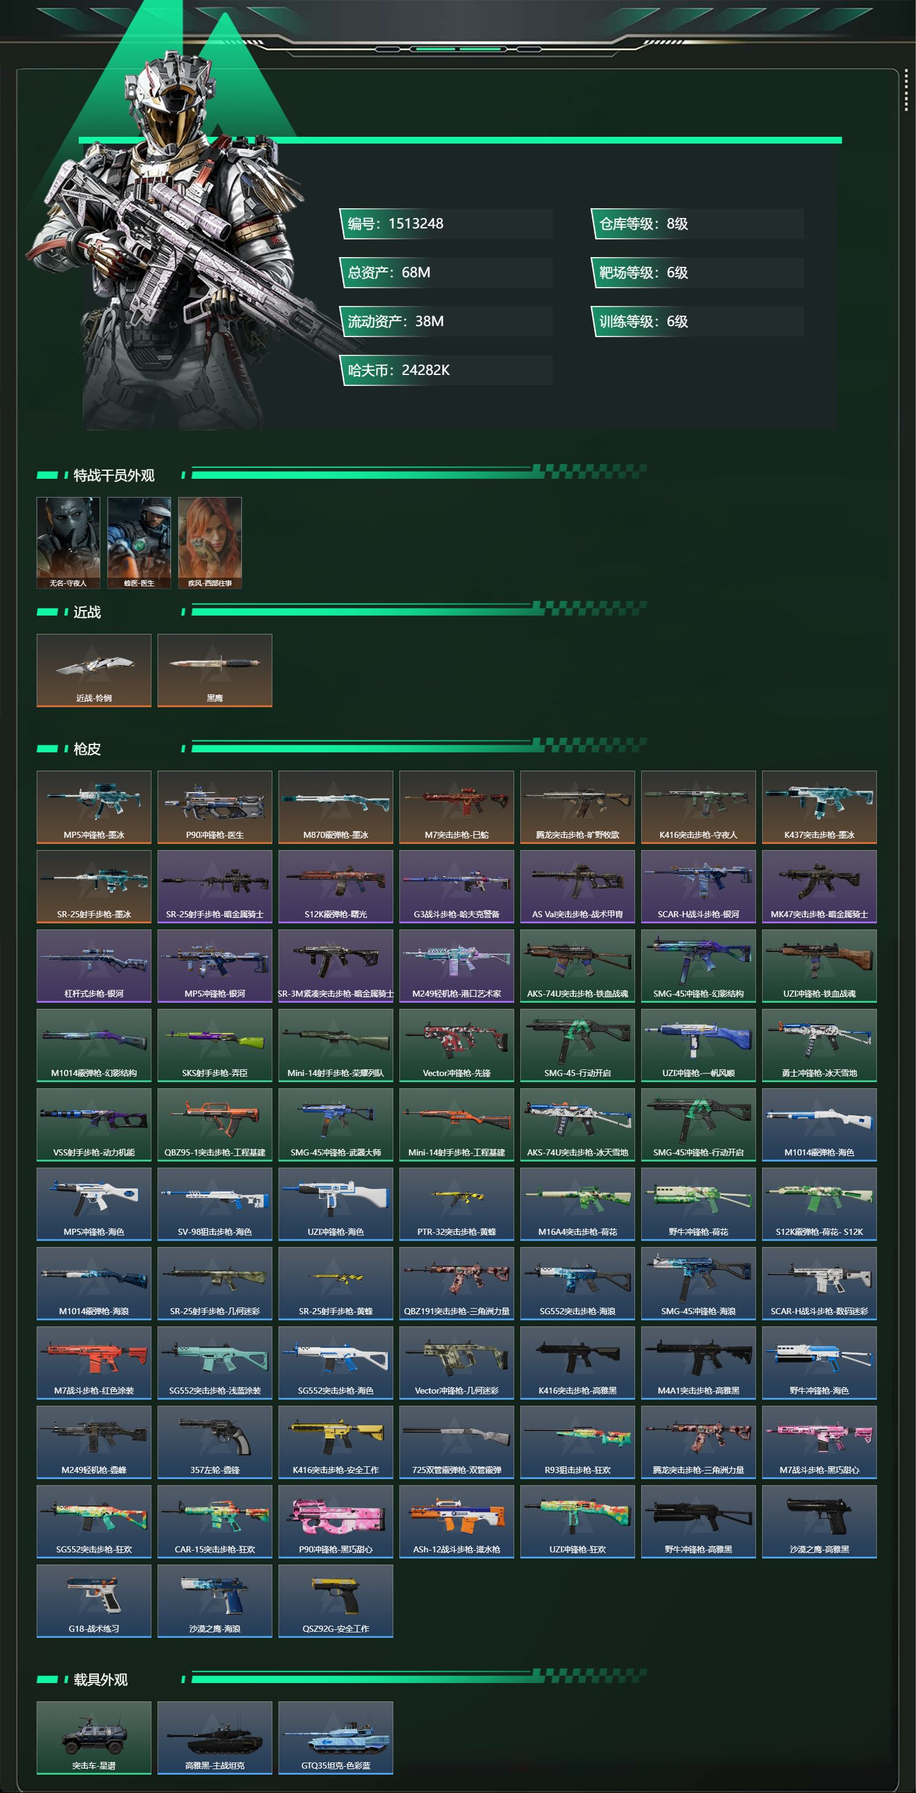Choose the QBZ191突击步枪-三角洲力量 skin
This screenshot has width=916, height=1793.
(457, 1283)
